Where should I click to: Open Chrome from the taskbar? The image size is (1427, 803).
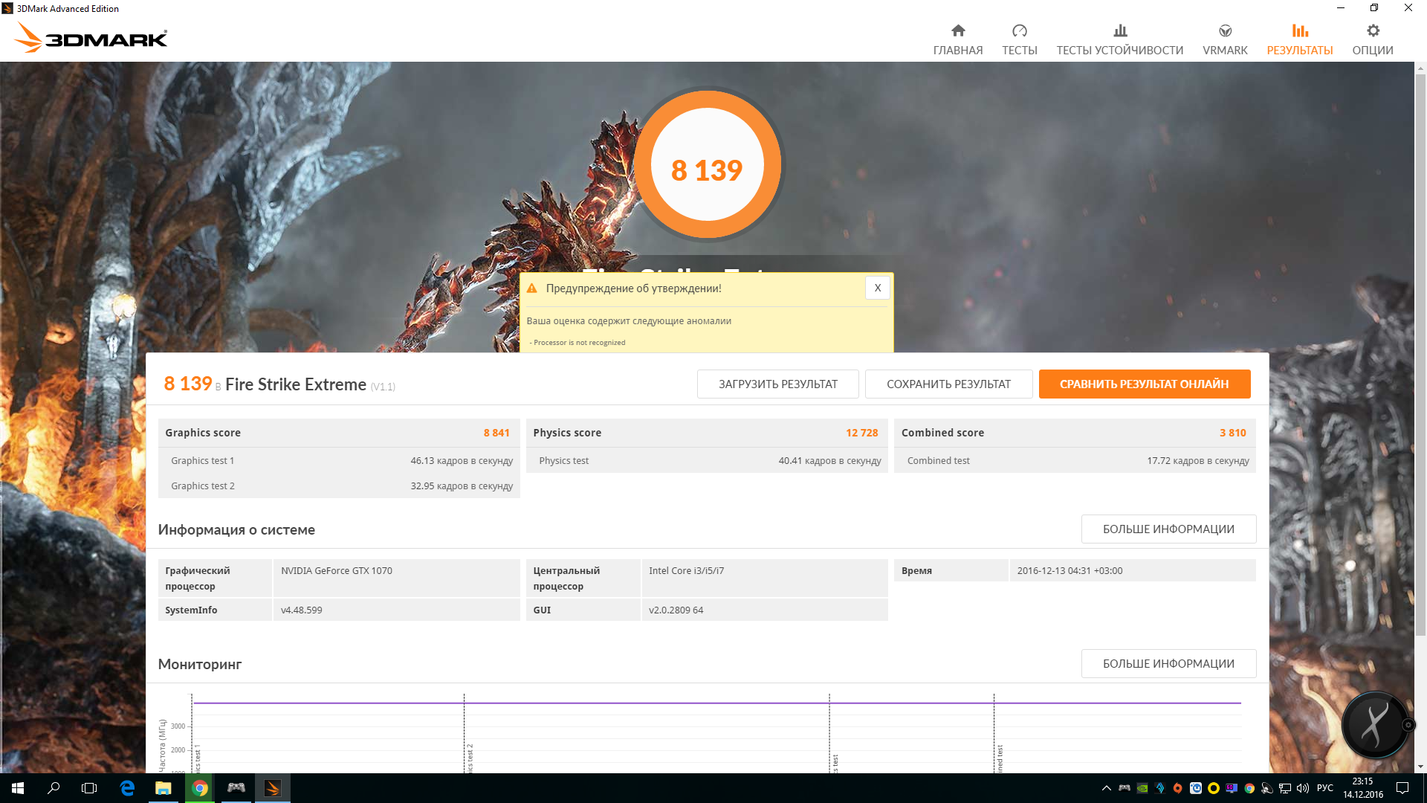click(199, 788)
